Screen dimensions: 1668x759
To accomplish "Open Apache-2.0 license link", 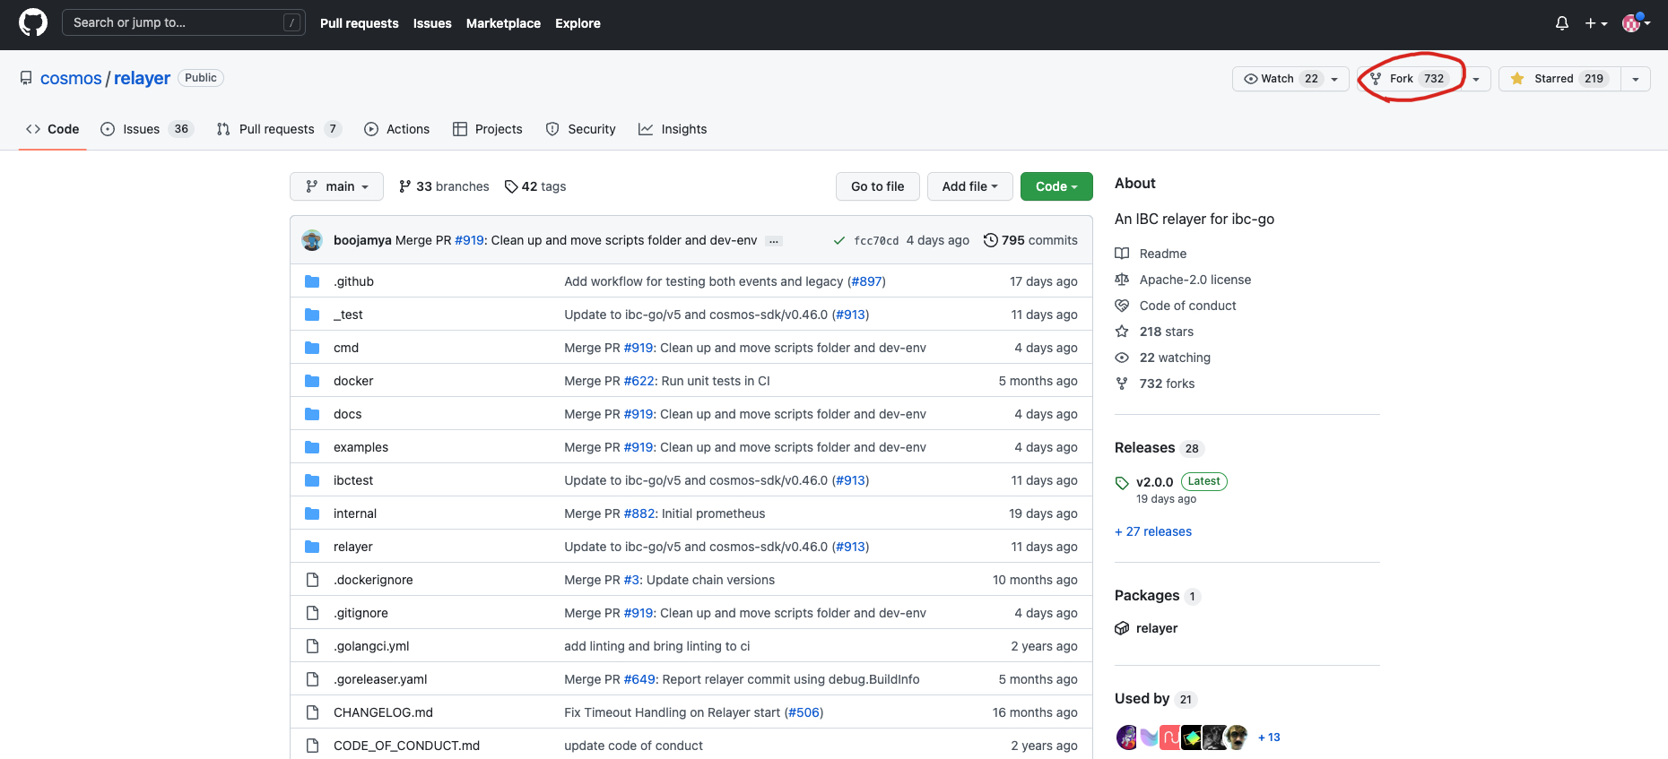I will pos(1183,280).
